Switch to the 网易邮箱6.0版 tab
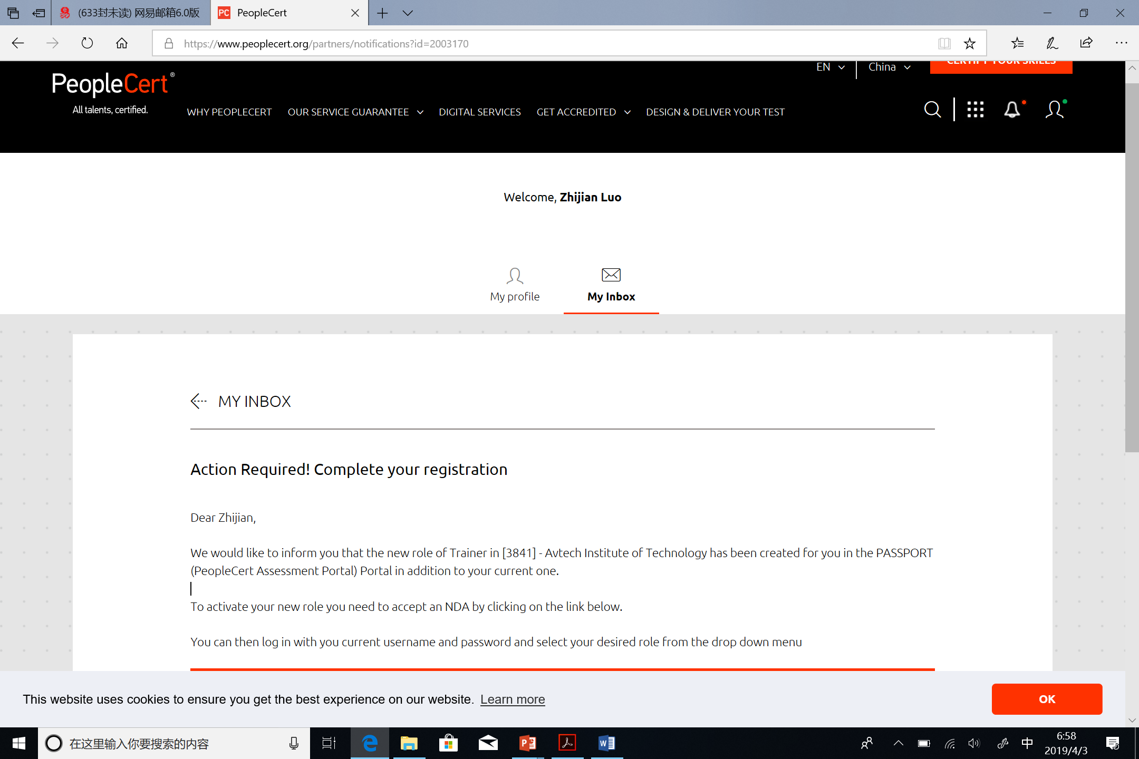Image resolution: width=1139 pixels, height=759 pixels. [x=131, y=13]
